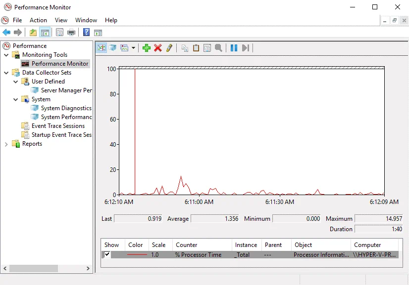This screenshot has height=285, width=409.
Task: Expand the Reports tree node
Action: coord(6,144)
